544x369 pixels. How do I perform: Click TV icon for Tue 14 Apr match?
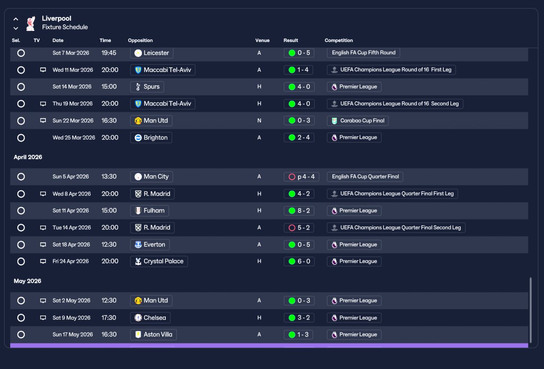point(43,228)
